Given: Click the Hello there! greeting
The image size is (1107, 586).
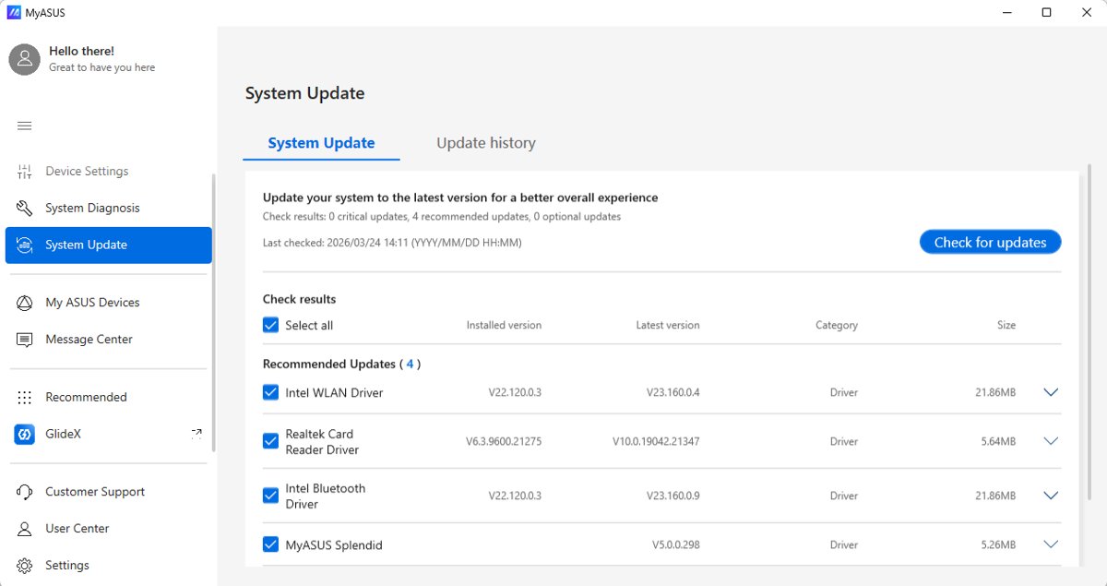Looking at the screenshot, I should pos(81,52).
